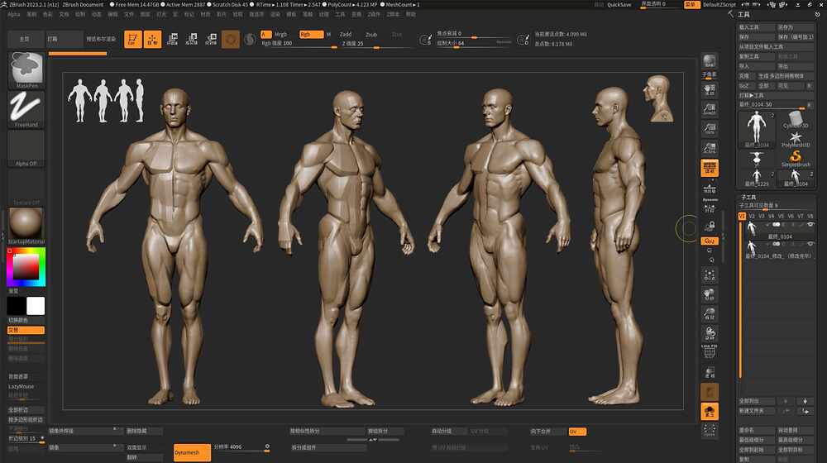This screenshot has width=827, height=463.
Task: Toggle the orange Solo mode icon
Action: (710, 411)
